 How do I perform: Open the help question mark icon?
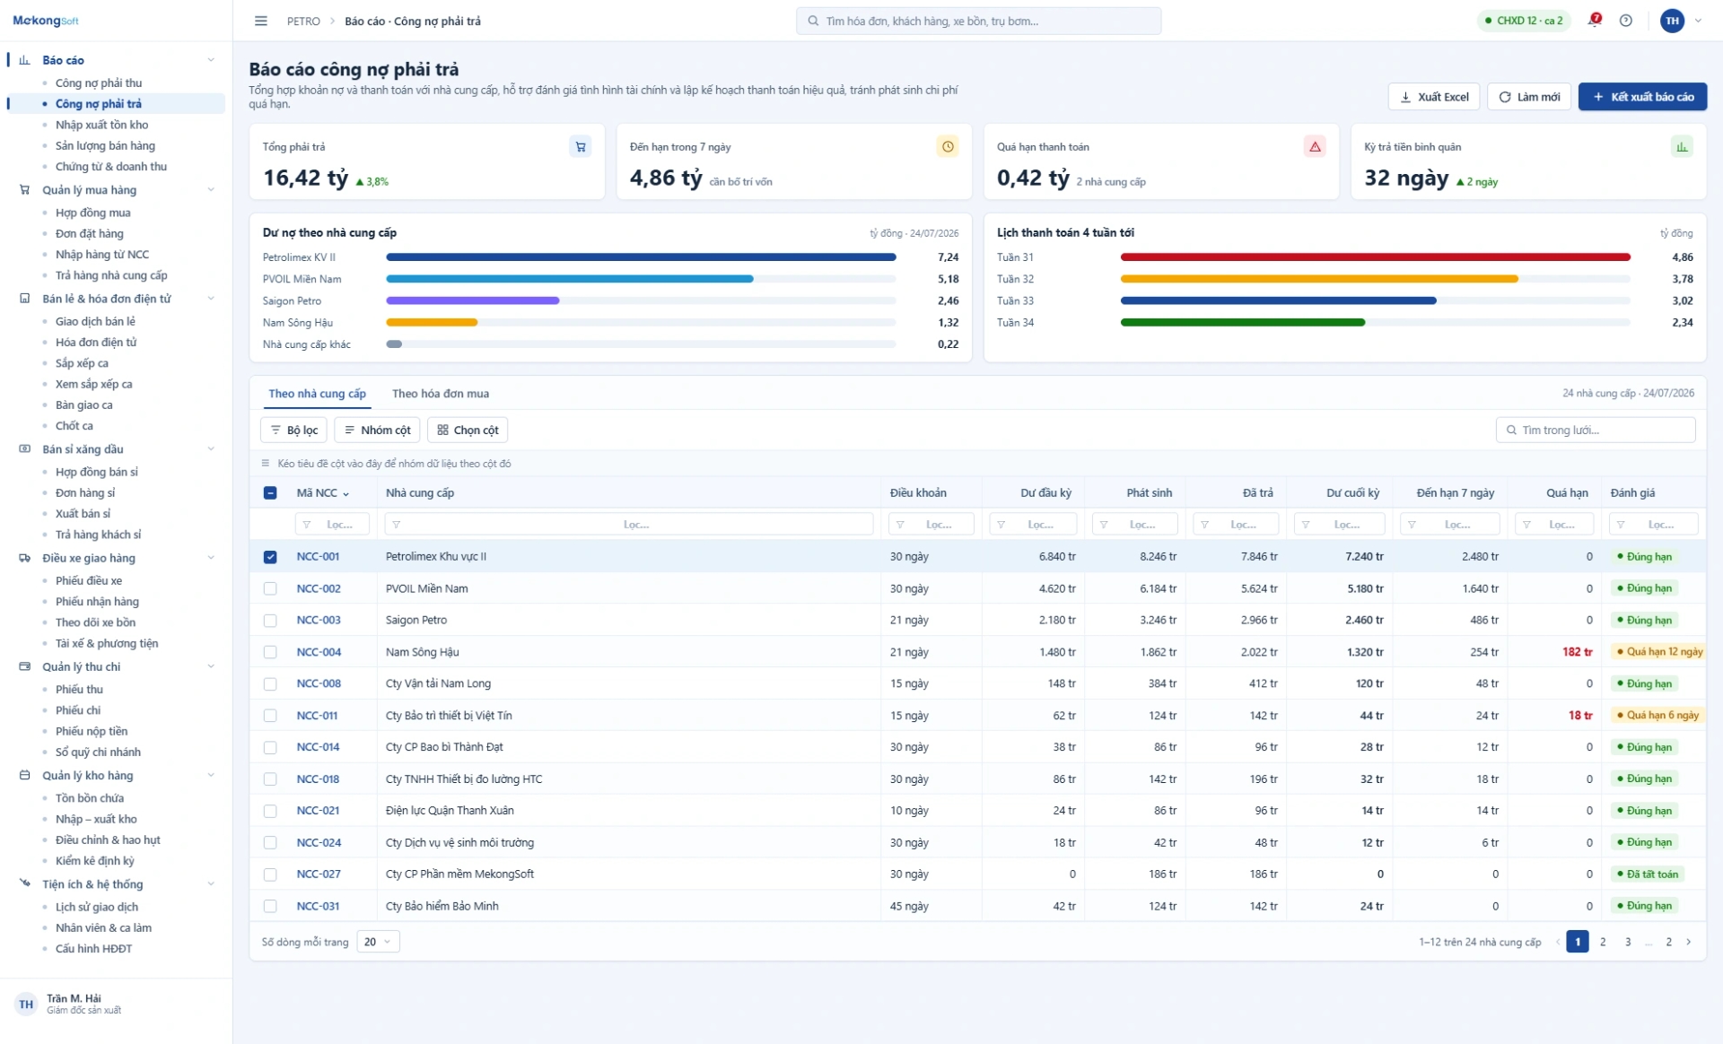[1625, 21]
